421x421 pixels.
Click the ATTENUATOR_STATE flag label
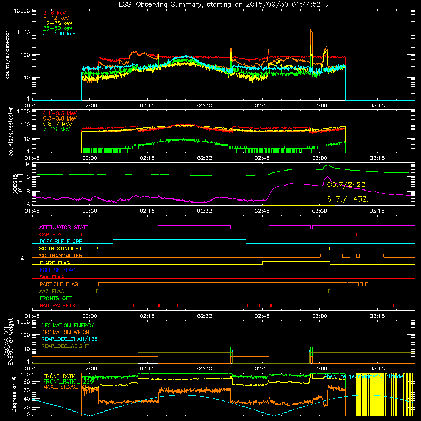click(64, 227)
